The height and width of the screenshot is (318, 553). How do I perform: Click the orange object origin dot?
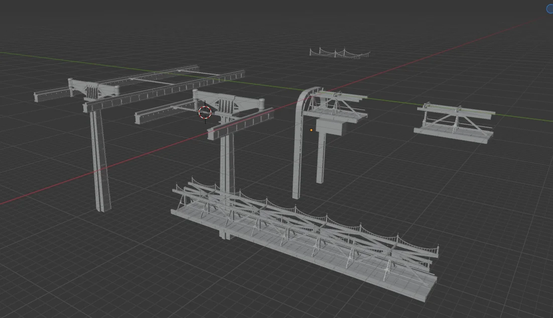coord(311,130)
